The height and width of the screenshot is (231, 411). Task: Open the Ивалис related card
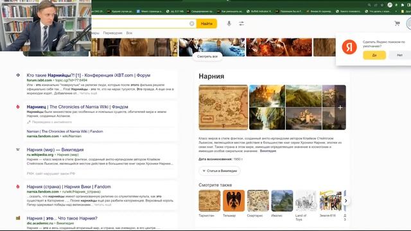tap(282, 201)
